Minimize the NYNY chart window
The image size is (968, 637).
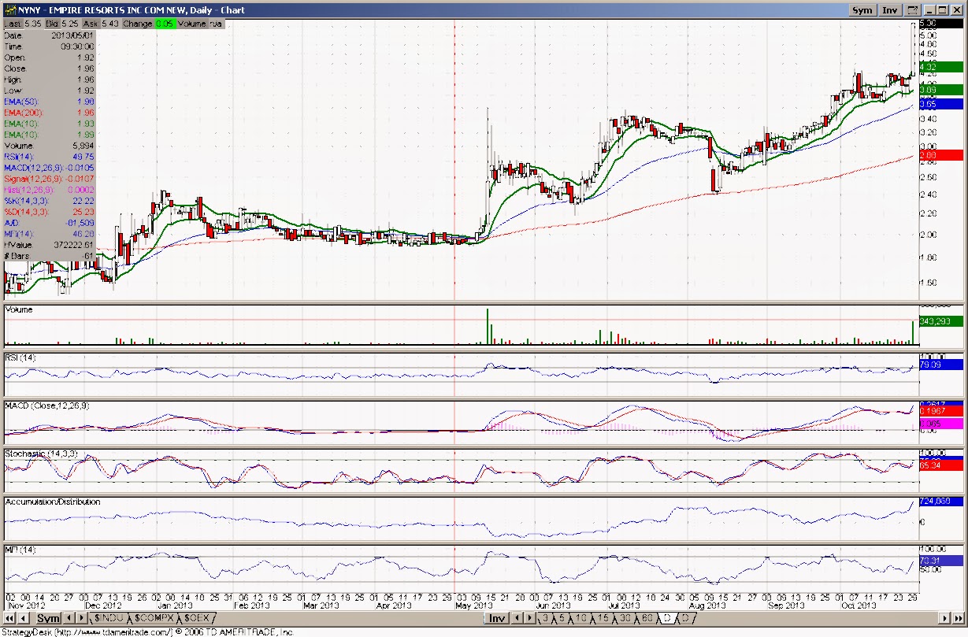click(x=929, y=10)
